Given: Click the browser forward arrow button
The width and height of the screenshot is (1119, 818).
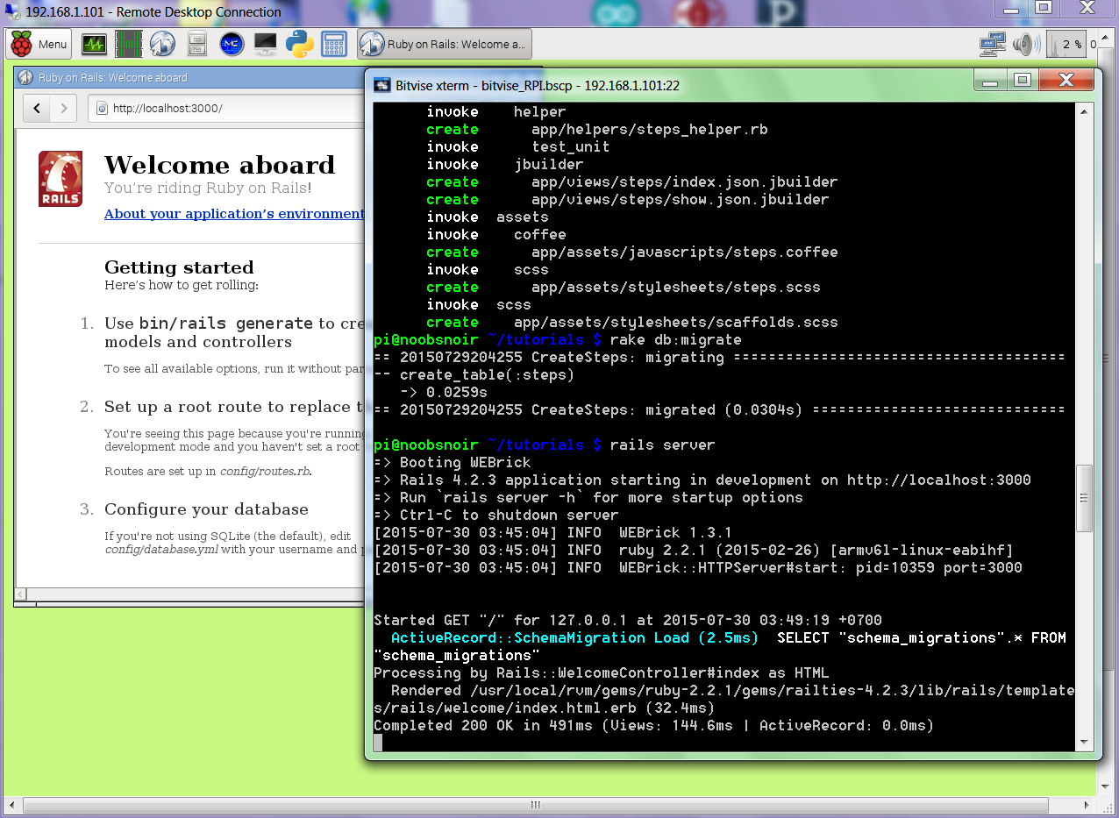Looking at the screenshot, I should 63,109.
